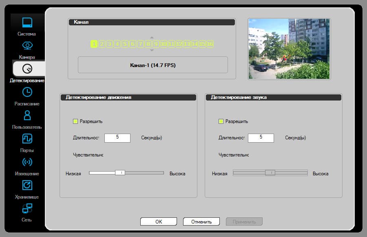Select channel 16 box
This screenshot has height=237, width=367.
[210, 44]
